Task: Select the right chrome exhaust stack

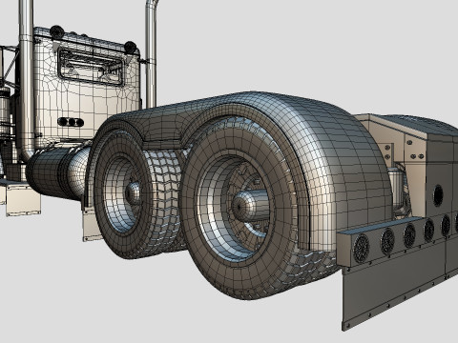Action: click(152, 54)
